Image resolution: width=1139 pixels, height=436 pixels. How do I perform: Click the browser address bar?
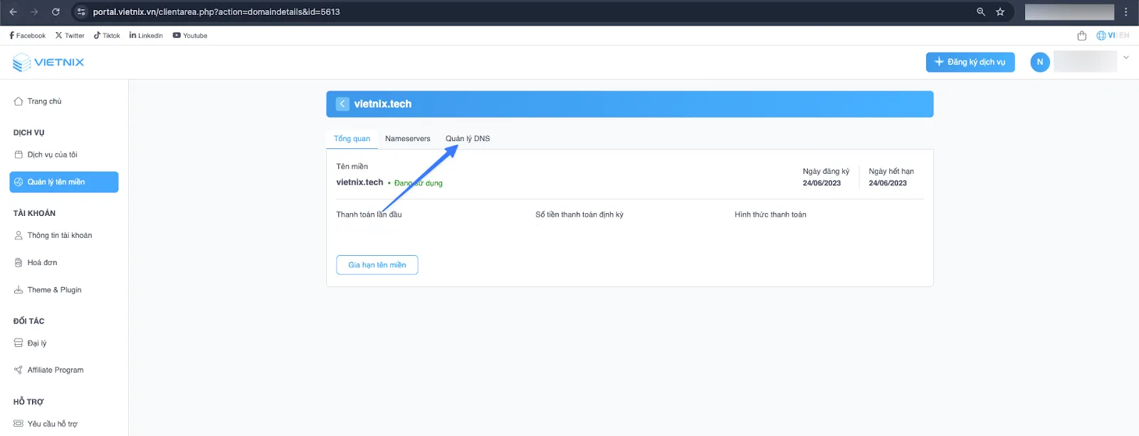click(498, 12)
